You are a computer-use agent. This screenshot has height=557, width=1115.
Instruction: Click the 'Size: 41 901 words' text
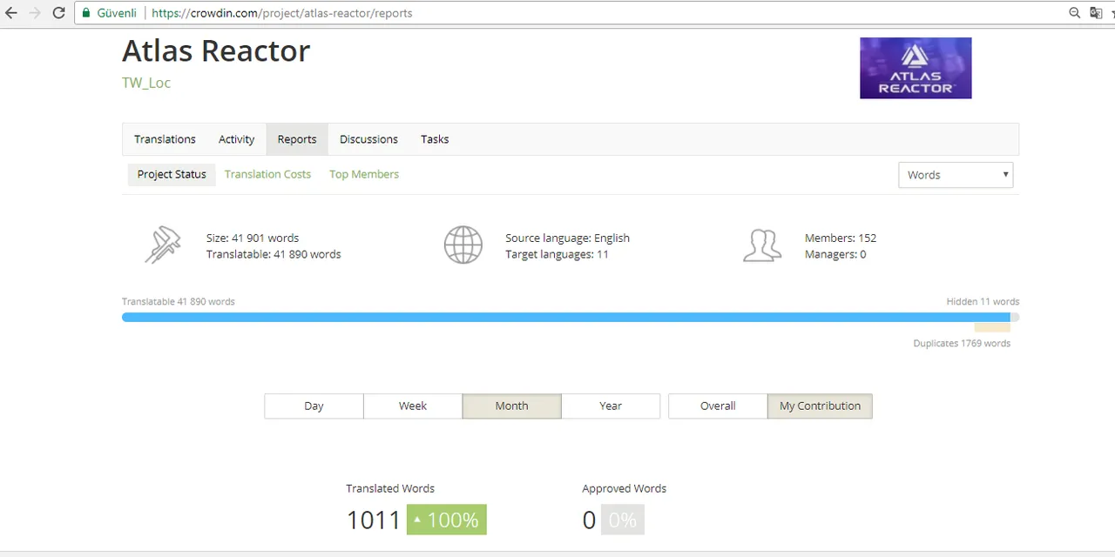[253, 238]
